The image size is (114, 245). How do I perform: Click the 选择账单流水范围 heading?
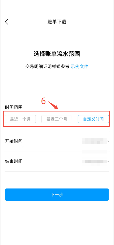pyautogui.click(x=57, y=54)
